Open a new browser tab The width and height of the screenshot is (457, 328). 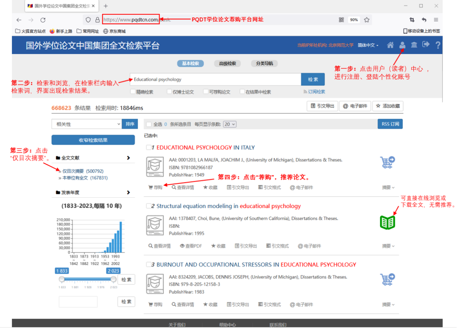click(x=106, y=6)
